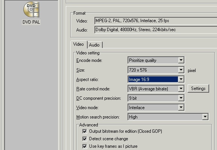This screenshot has height=150, width=217.
Task: Open the Encode mode dropdown arrow
Action: (181, 60)
